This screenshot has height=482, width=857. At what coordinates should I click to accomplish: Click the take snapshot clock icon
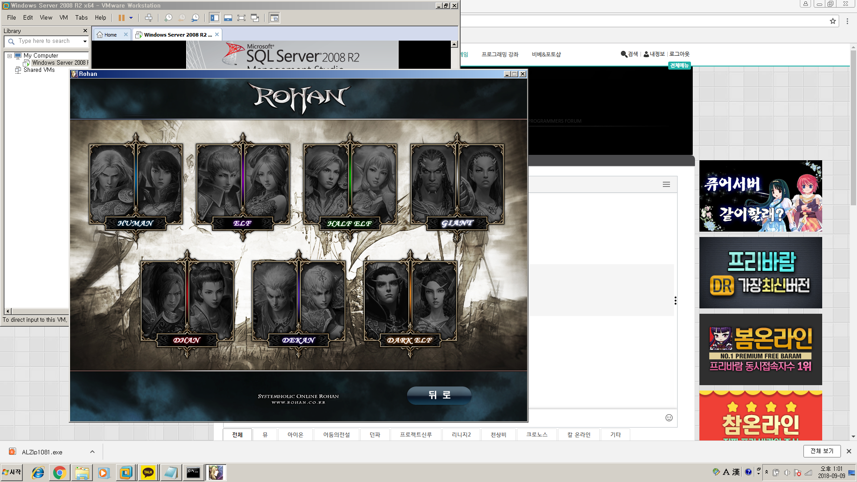(x=168, y=18)
